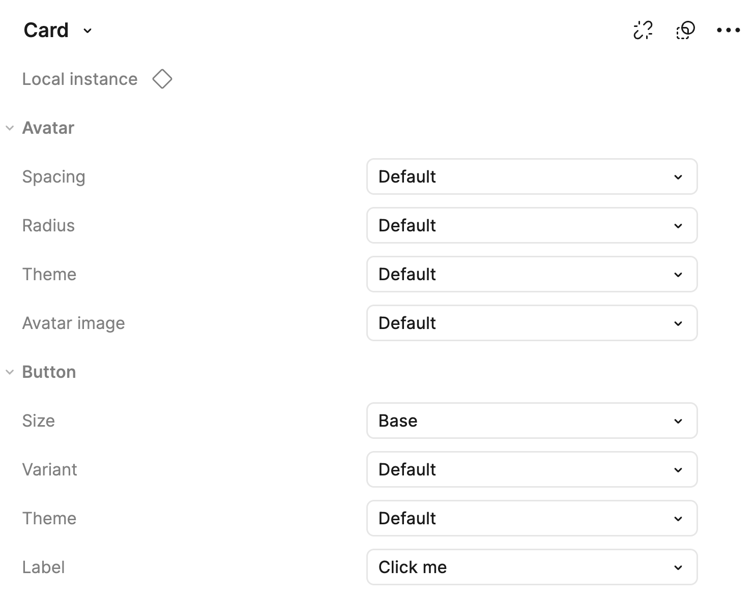Open the Button Variant dropdown

click(x=532, y=469)
